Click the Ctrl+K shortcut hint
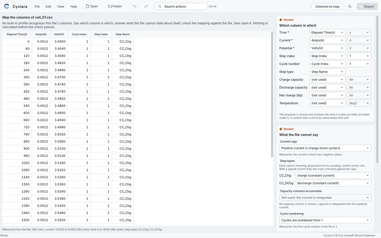The width and height of the screenshot is (381, 238). pyautogui.click(x=212, y=7)
